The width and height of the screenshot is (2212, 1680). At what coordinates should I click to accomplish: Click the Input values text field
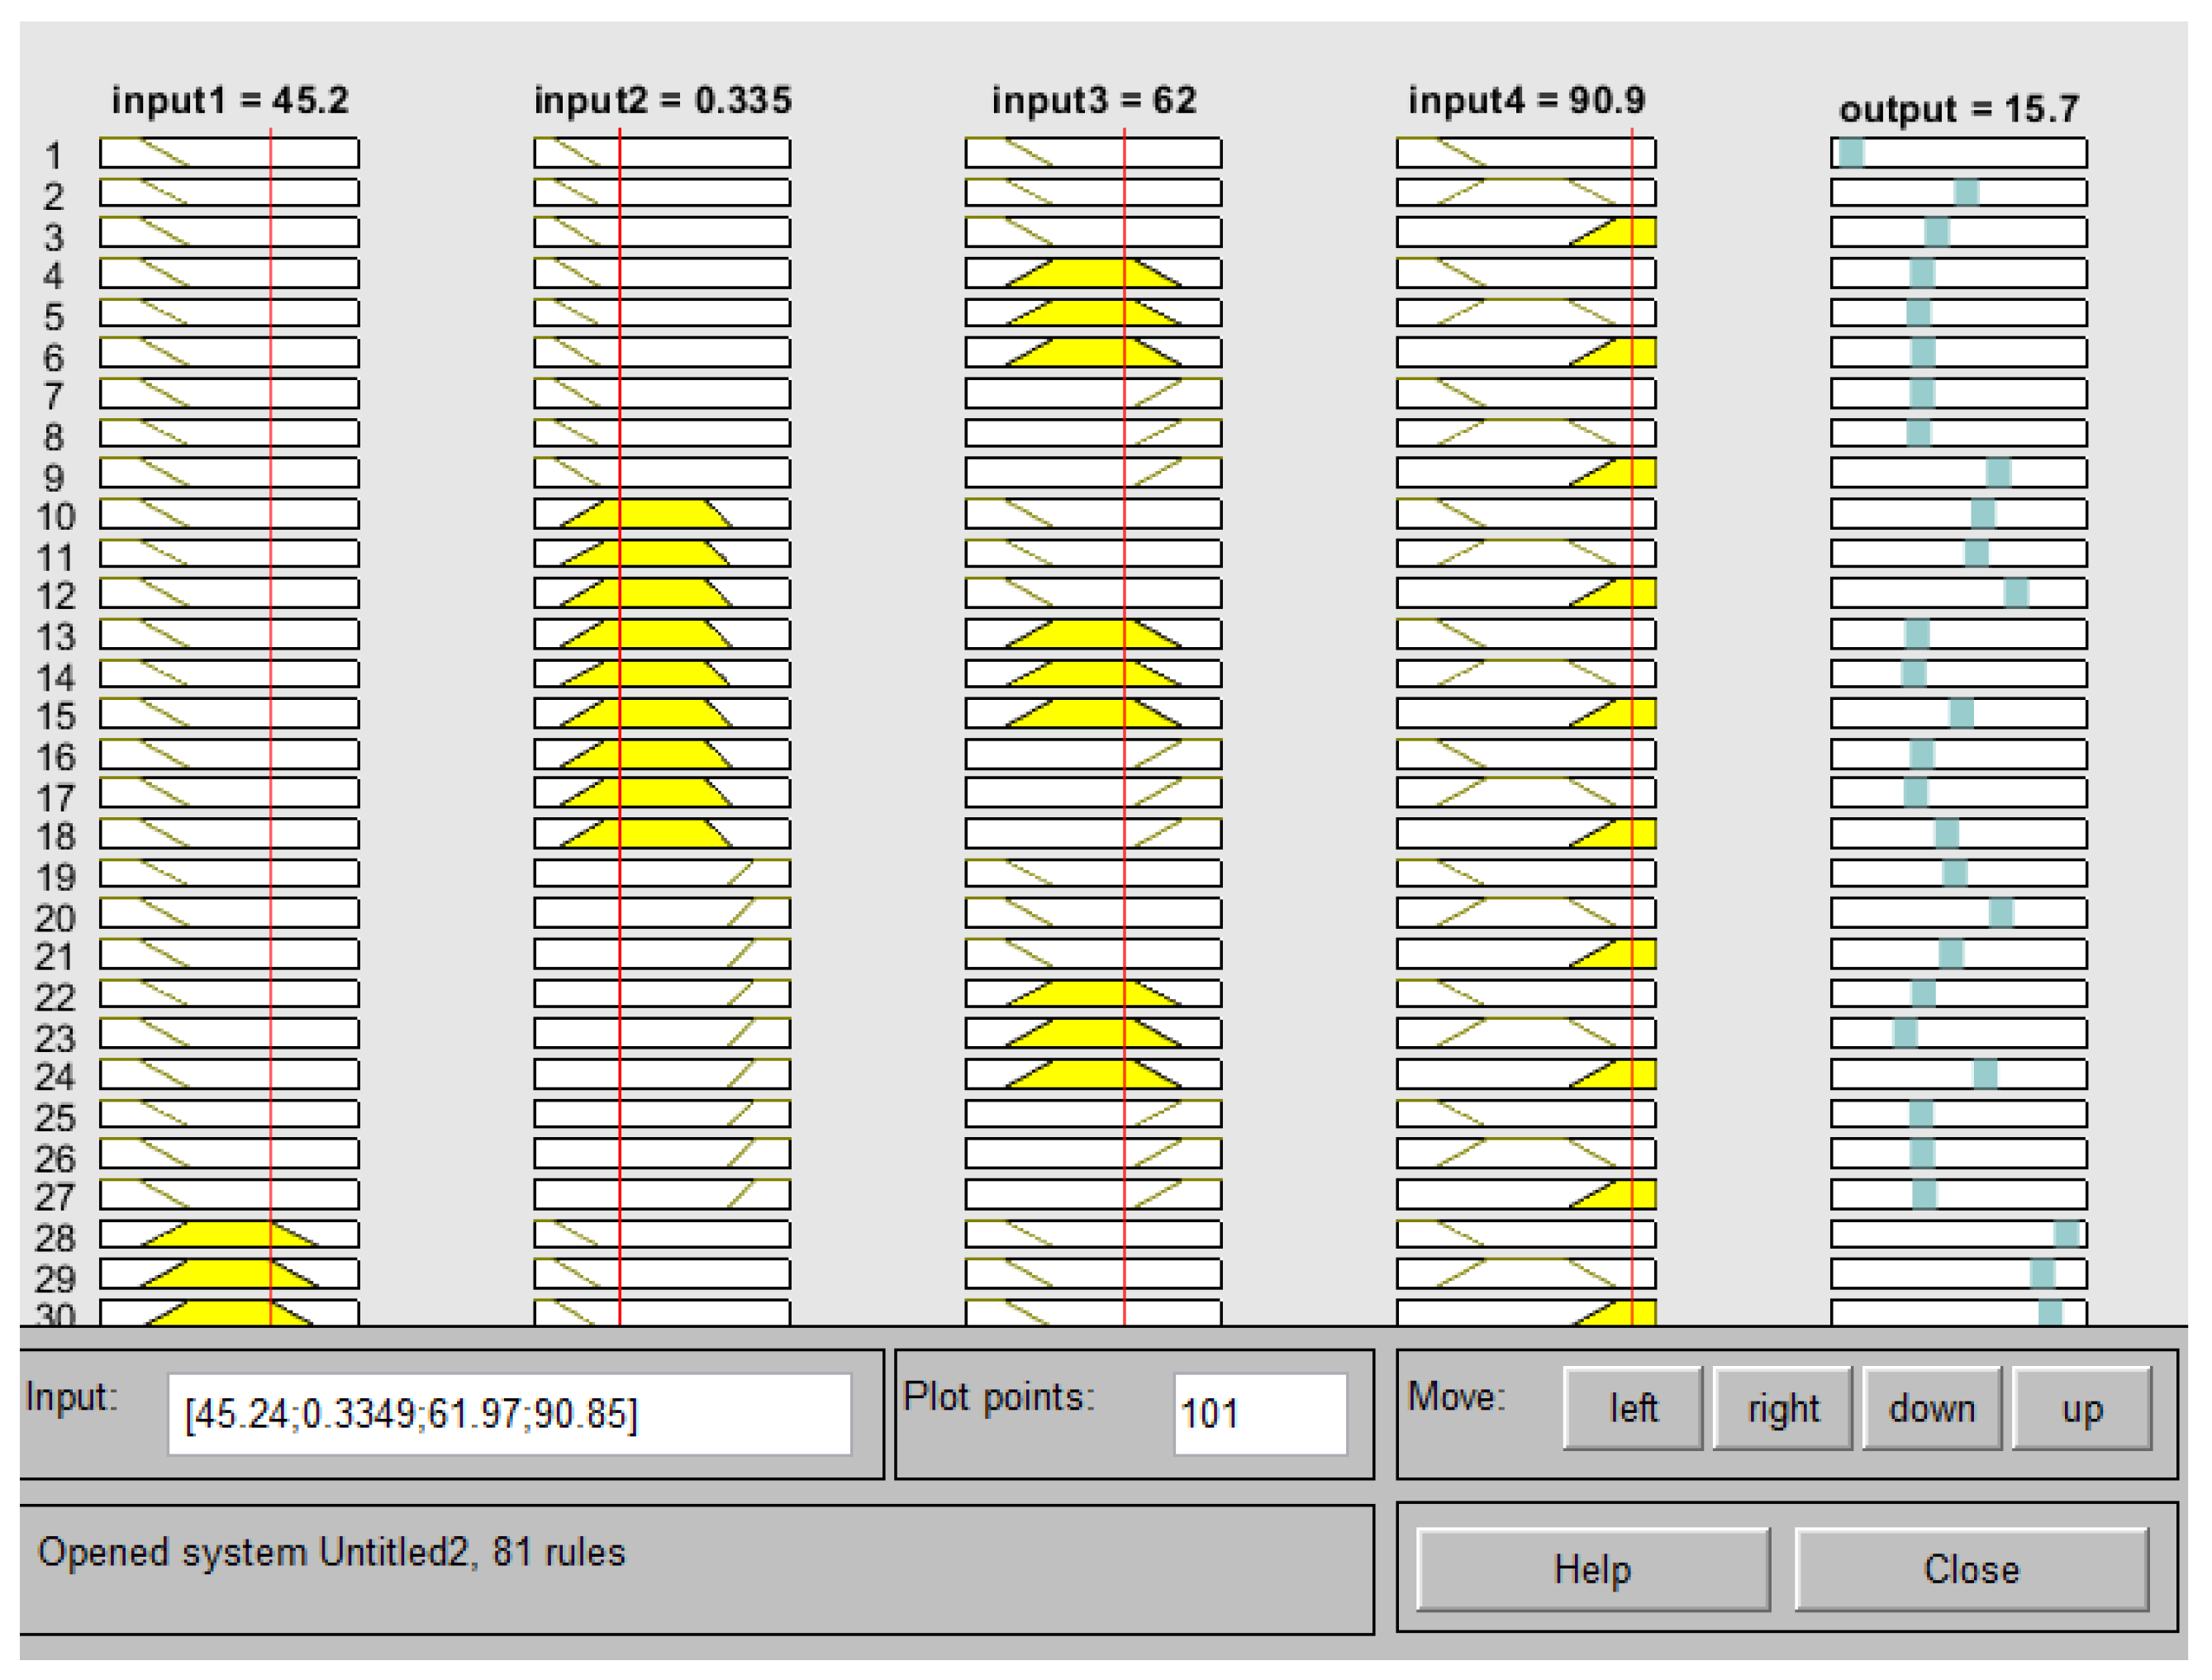tap(509, 1413)
